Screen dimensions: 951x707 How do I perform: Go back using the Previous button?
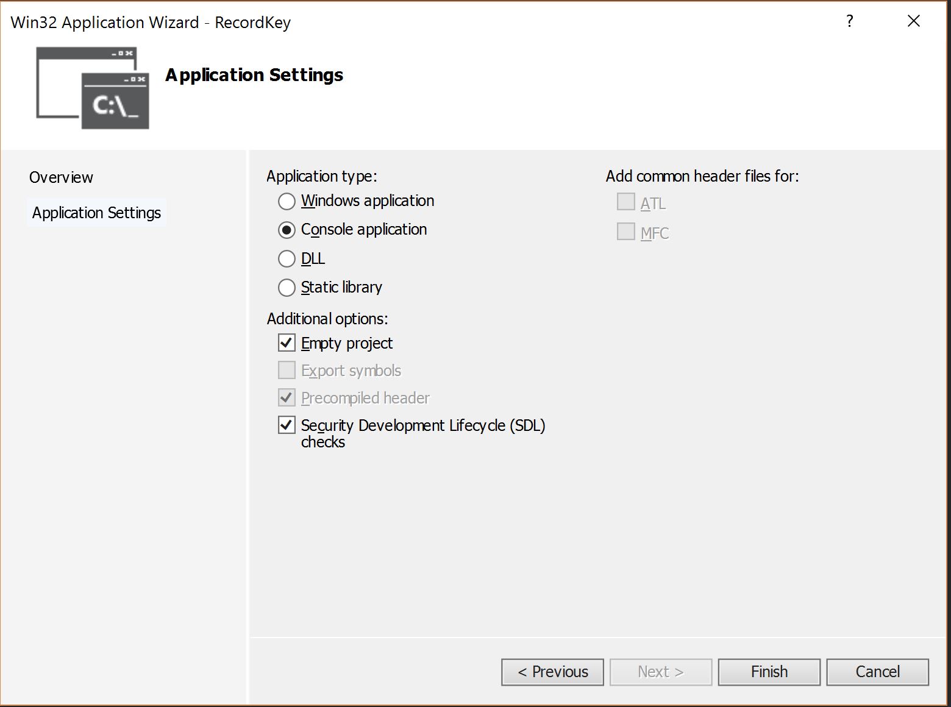[552, 672]
